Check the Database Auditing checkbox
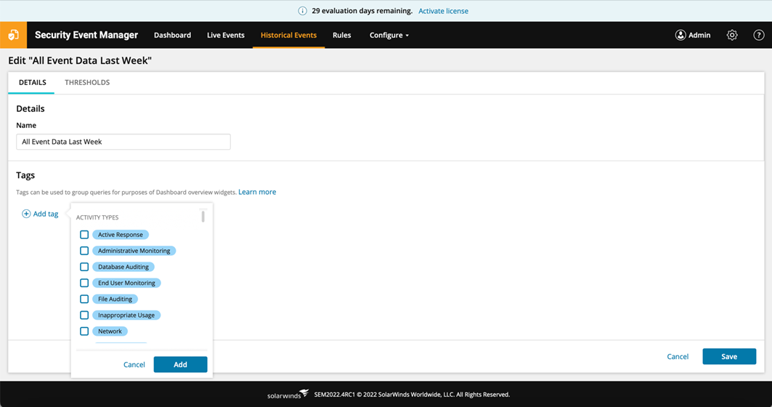 [x=84, y=267]
